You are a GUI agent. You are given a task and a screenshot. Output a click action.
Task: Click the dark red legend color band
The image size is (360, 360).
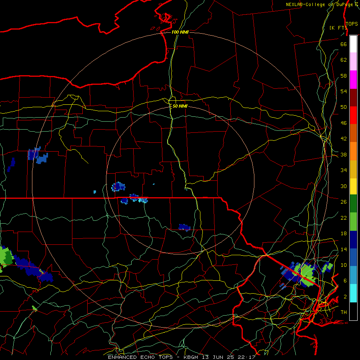pyautogui.click(x=353, y=98)
